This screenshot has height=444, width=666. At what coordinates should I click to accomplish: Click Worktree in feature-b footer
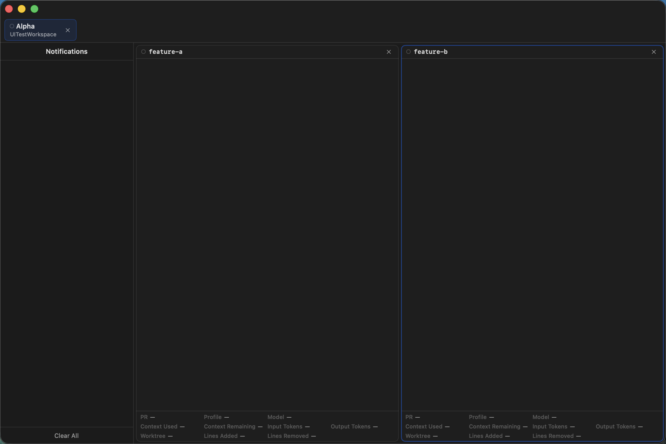click(418, 436)
